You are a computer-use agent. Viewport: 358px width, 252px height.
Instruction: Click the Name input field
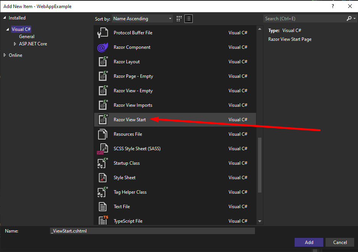click(x=152, y=231)
